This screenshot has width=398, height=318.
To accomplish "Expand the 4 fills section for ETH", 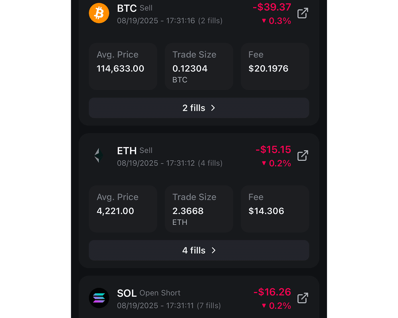I will 199,250.
